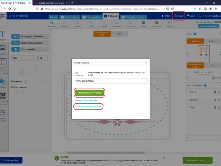The image size is (221, 166).
Task: Click Spremeni predlogo button
Action: 208,26
